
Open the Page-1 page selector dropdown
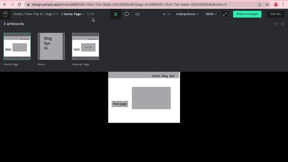[52, 14]
